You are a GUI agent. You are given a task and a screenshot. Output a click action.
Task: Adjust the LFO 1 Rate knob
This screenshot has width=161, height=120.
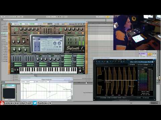point(38,59)
